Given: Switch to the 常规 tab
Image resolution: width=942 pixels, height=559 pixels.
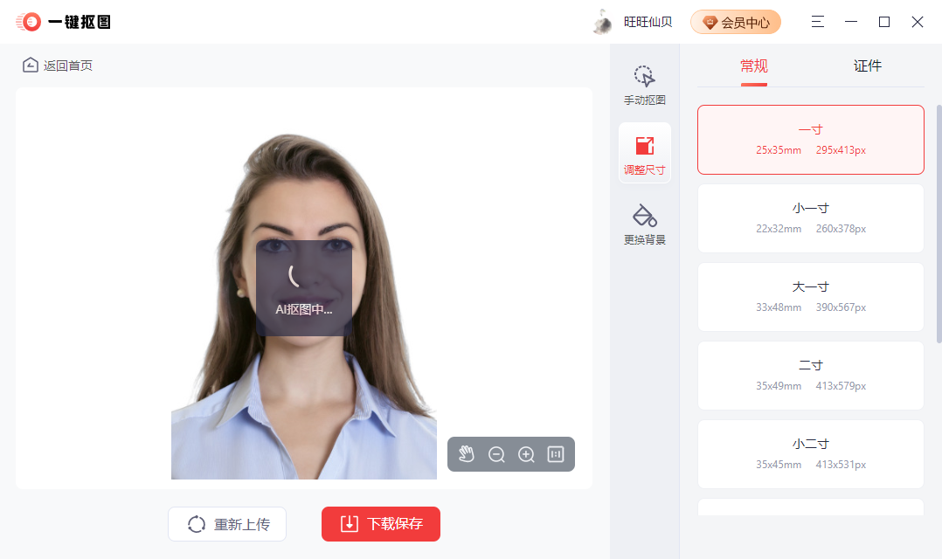Looking at the screenshot, I should 753,66.
